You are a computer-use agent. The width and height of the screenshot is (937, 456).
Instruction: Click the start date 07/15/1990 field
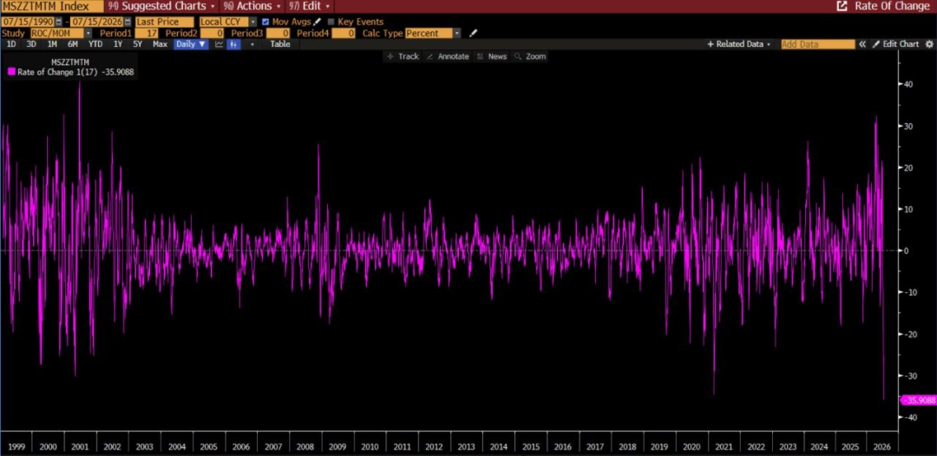[28, 22]
